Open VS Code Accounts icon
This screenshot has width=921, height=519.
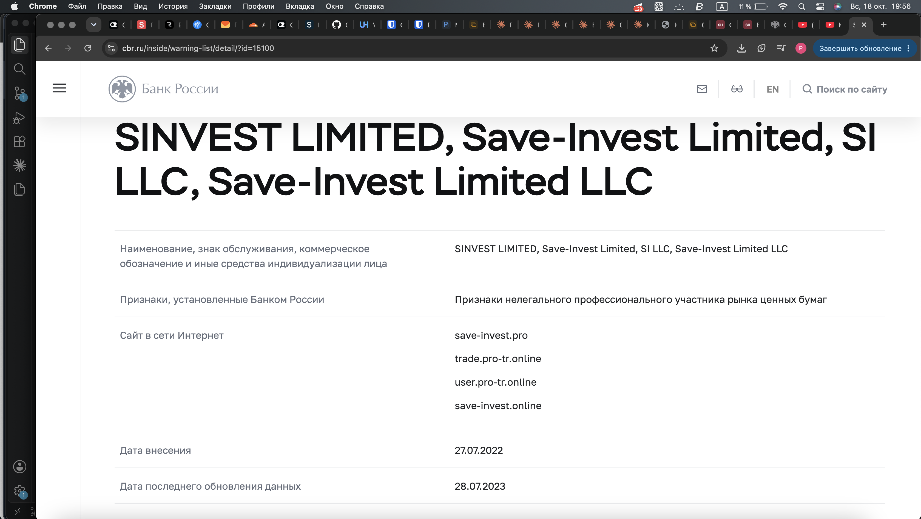point(19,466)
